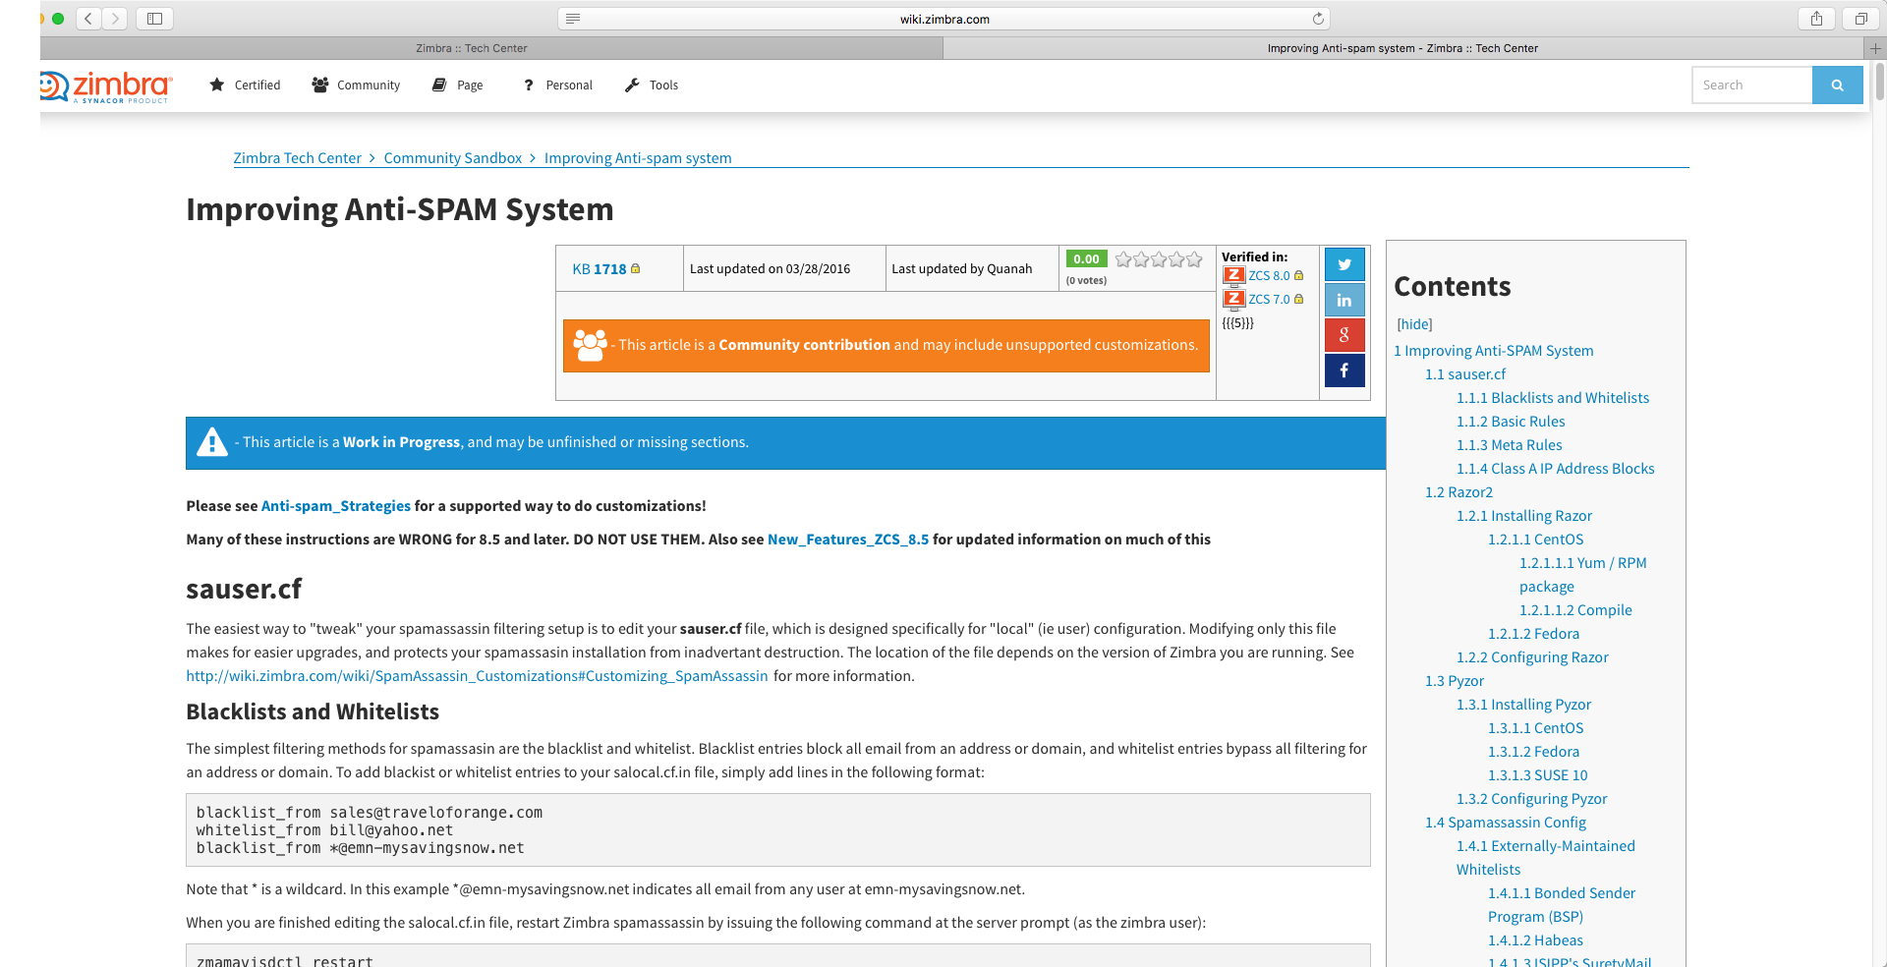This screenshot has height=967, width=1887.
Task: Open the Certified menu
Action: point(246,85)
